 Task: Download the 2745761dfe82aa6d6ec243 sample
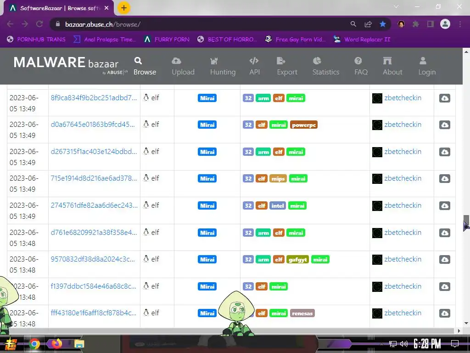click(x=444, y=205)
